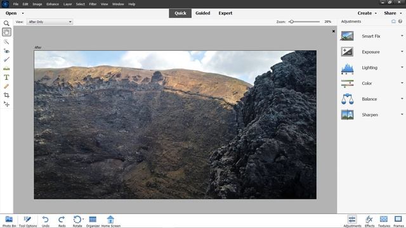The height and width of the screenshot is (228, 406).
Task: Select the Crop tool
Action: pos(6,95)
